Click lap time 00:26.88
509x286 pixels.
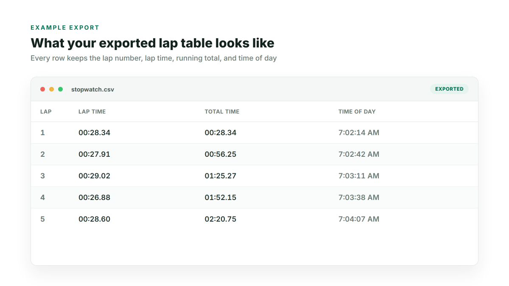click(x=94, y=197)
